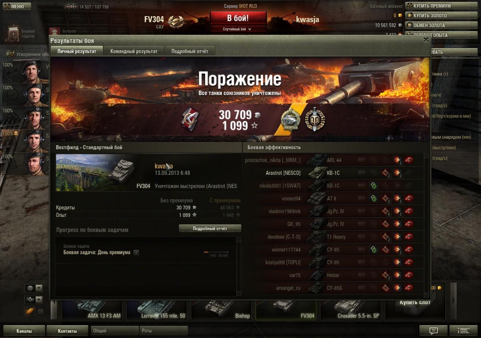Click the День премиума mission progress bar
Screen dimensions: 481x338
pyautogui.click(x=216, y=252)
